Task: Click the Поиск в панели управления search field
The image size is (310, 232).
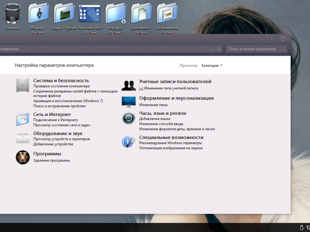Action: point(257,49)
